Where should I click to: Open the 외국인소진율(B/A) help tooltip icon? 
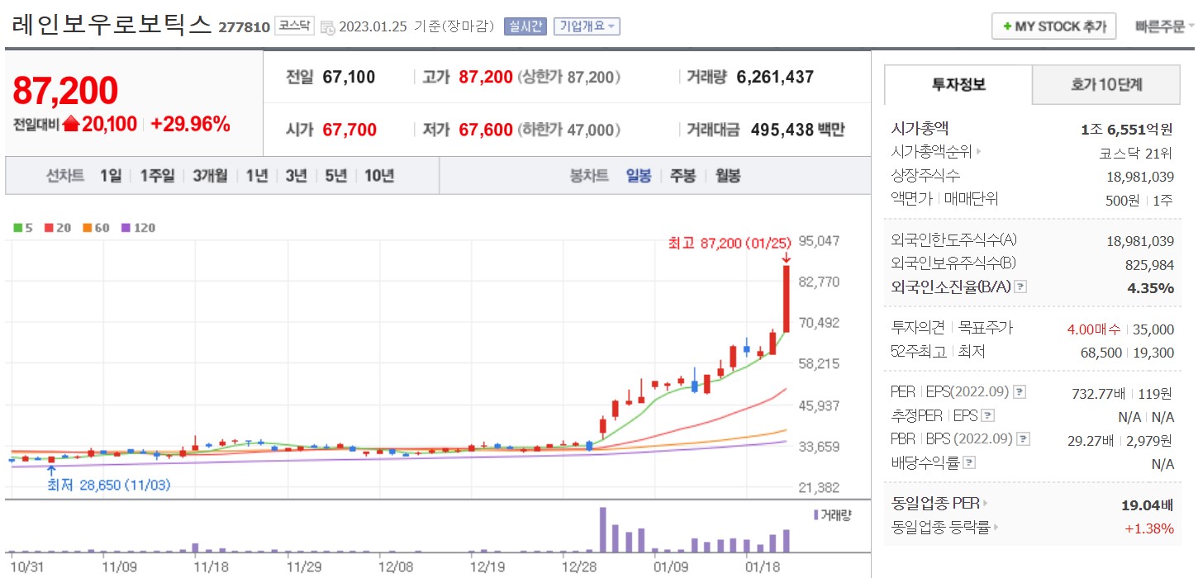click(1020, 286)
